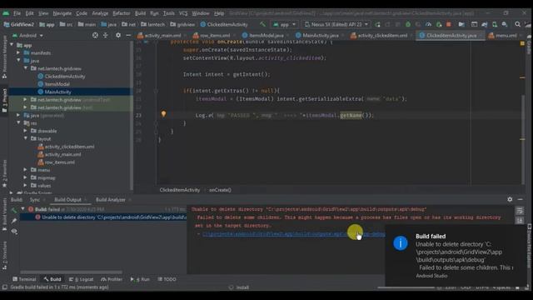Viewport: 533px width, 300px height.
Task: Open the Logcat tool window
Action: click(82, 279)
